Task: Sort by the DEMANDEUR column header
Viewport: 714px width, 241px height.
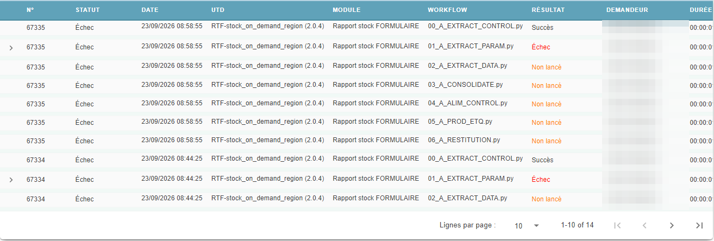Action: (627, 10)
